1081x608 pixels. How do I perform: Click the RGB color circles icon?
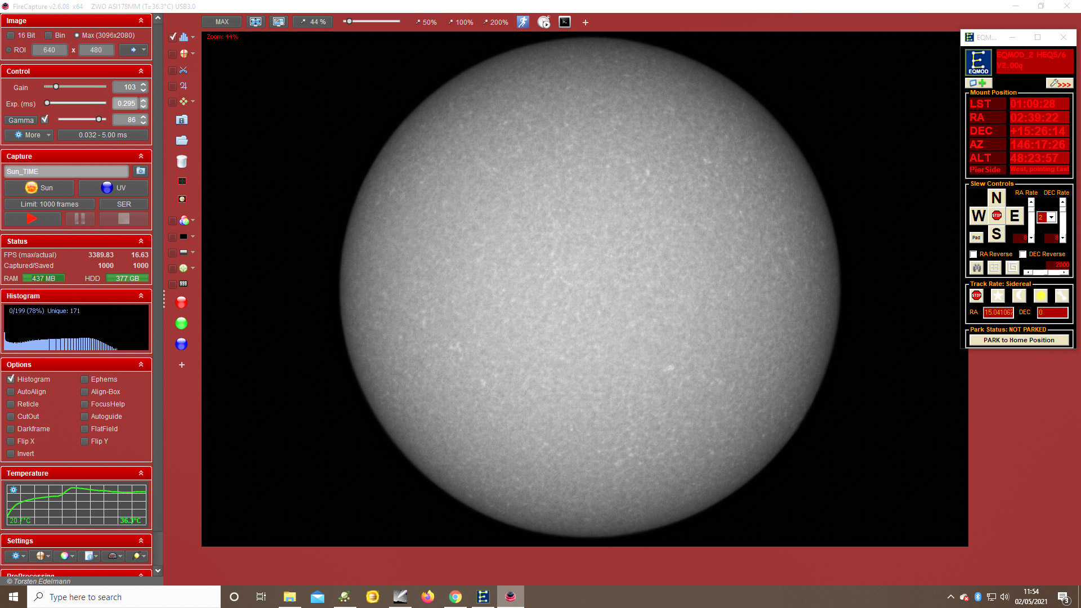click(x=184, y=221)
